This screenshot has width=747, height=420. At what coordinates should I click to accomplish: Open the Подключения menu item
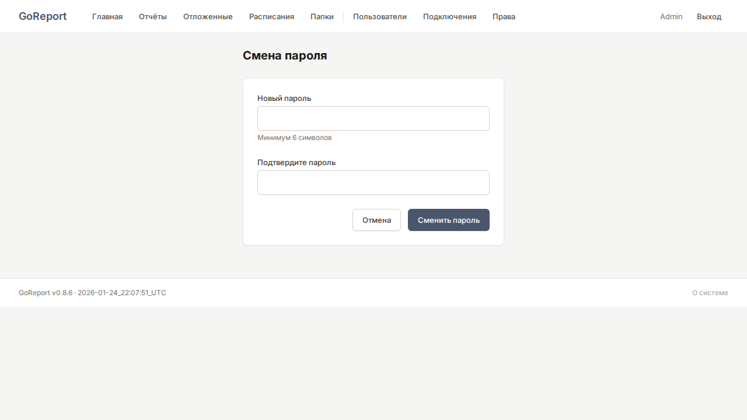coord(449,16)
